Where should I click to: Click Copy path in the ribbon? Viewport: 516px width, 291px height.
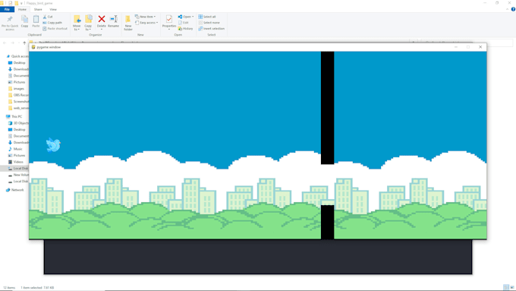(x=52, y=23)
